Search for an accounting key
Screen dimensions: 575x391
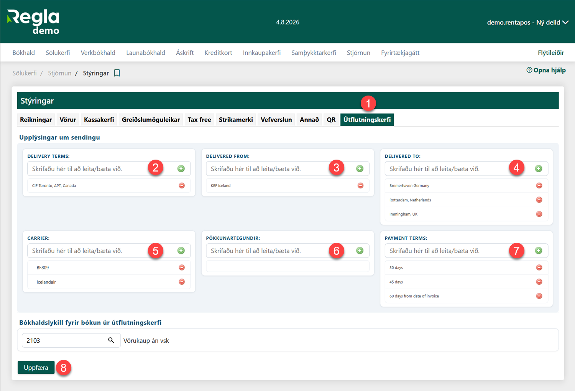(x=111, y=340)
